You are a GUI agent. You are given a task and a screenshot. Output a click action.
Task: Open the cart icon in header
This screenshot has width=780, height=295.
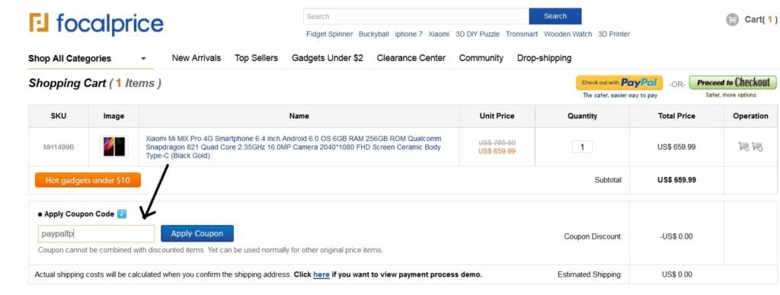[x=732, y=19]
